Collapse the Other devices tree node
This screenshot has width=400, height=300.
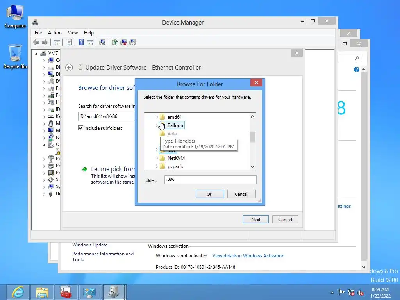[x=44, y=145]
